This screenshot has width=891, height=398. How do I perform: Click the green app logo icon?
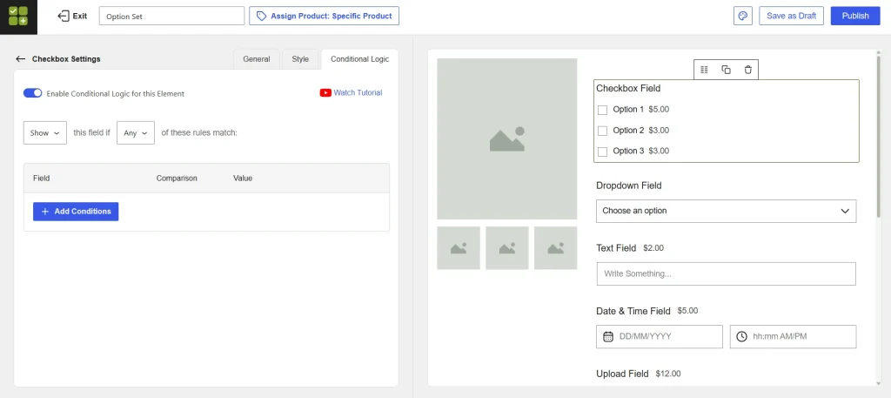(18, 16)
